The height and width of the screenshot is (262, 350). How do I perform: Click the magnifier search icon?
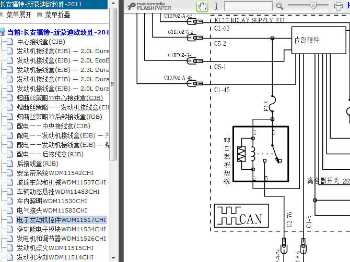(279, 6)
